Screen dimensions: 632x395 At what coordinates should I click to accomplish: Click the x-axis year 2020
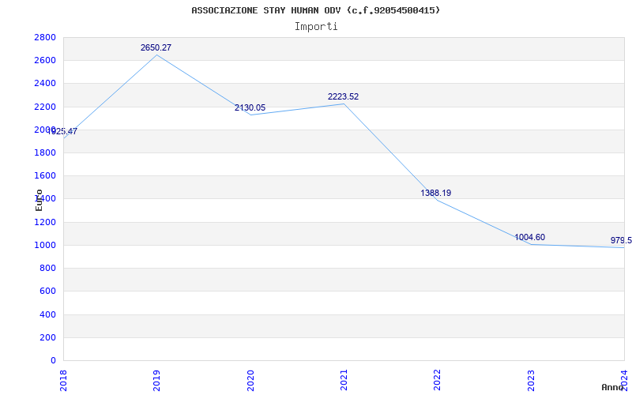click(250, 380)
